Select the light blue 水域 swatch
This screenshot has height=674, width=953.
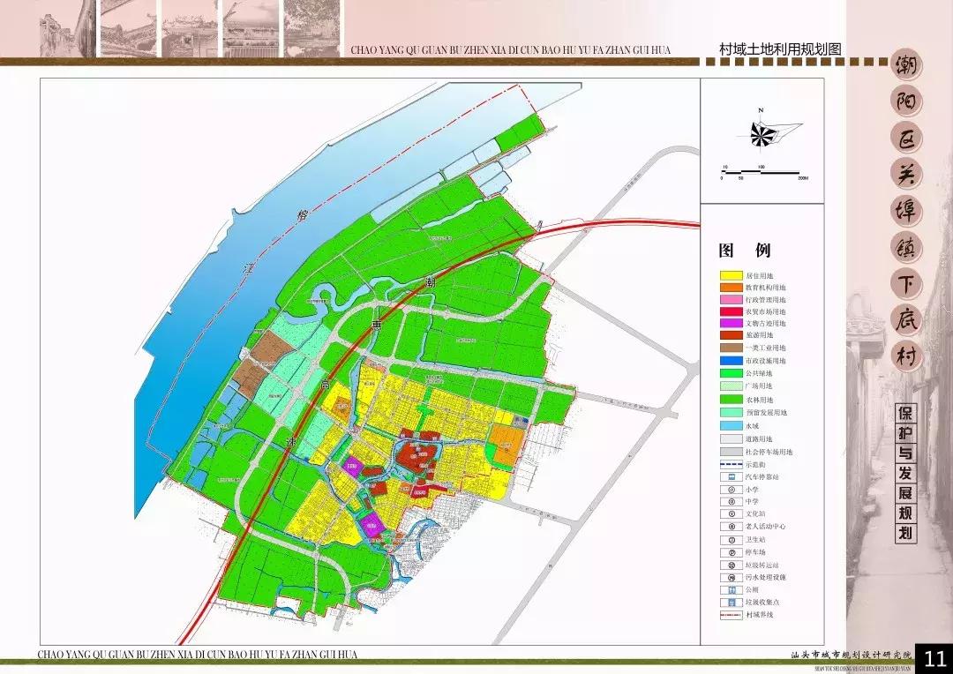click(732, 426)
